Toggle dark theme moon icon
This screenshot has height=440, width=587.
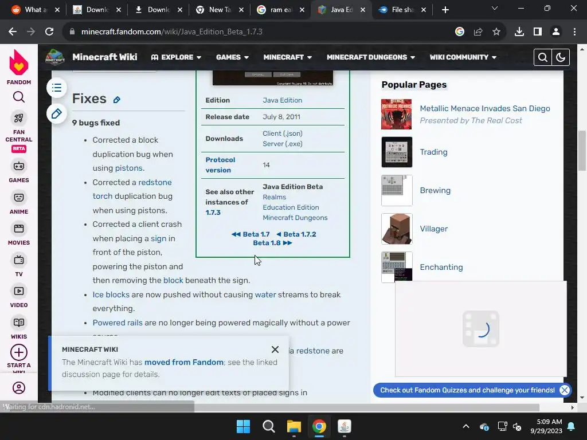point(561,57)
